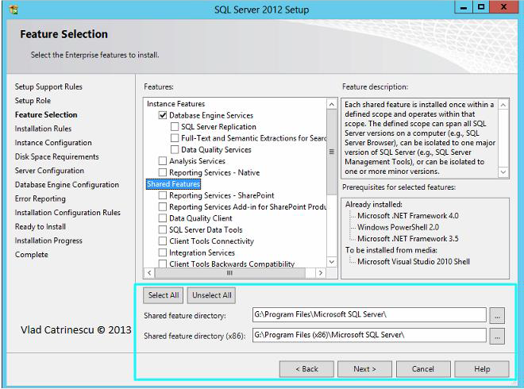The height and width of the screenshot is (389, 524).
Task: Enable the SQL Server Data Tools checkbox
Action: tap(163, 229)
